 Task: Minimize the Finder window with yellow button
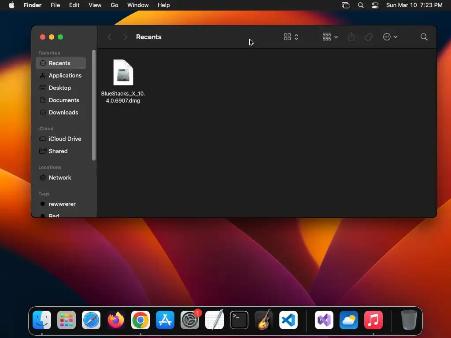coord(52,37)
